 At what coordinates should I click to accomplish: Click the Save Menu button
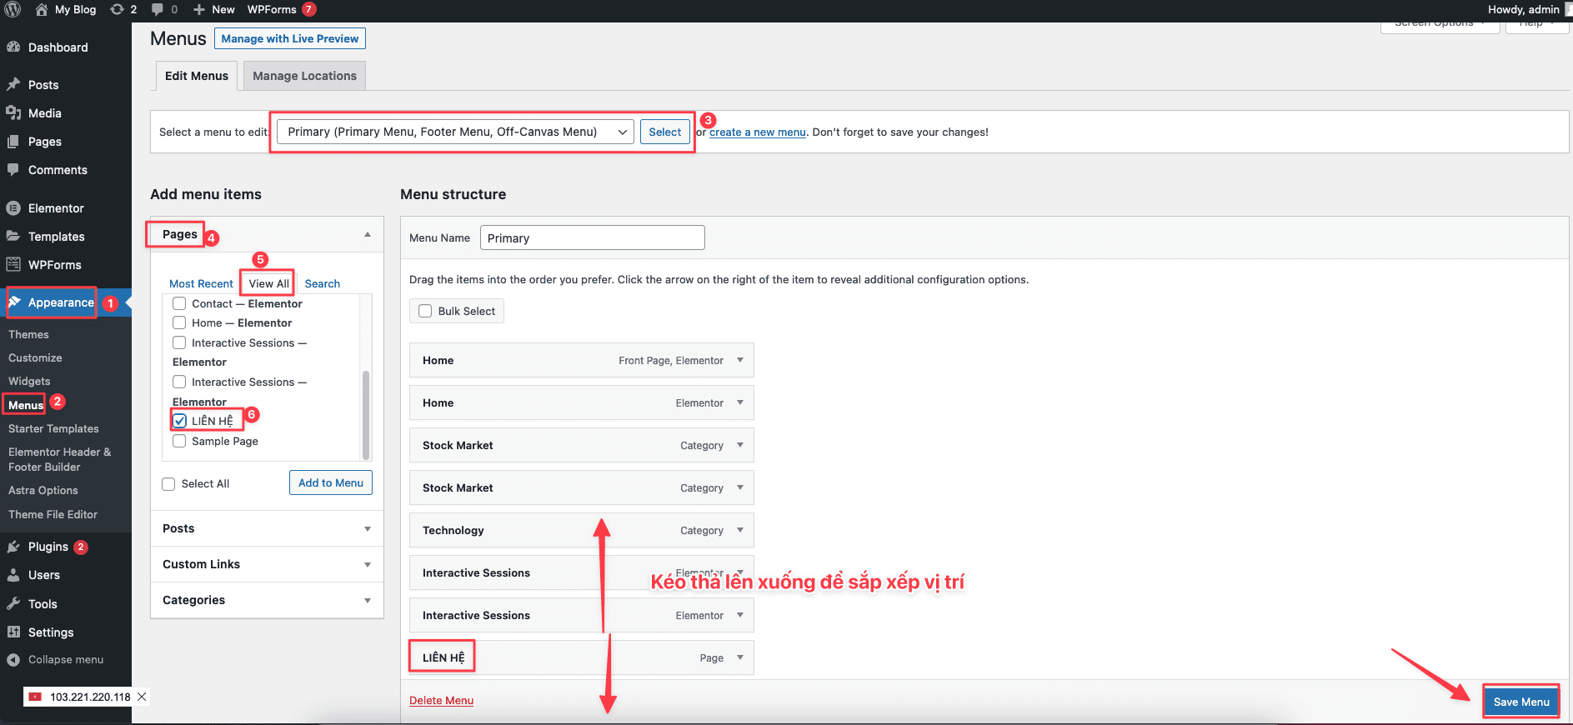coord(1520,702)
